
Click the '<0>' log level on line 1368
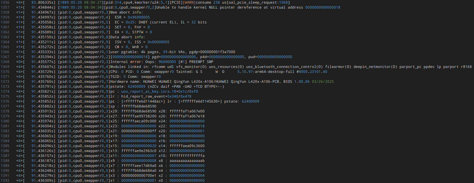(19, 62)
